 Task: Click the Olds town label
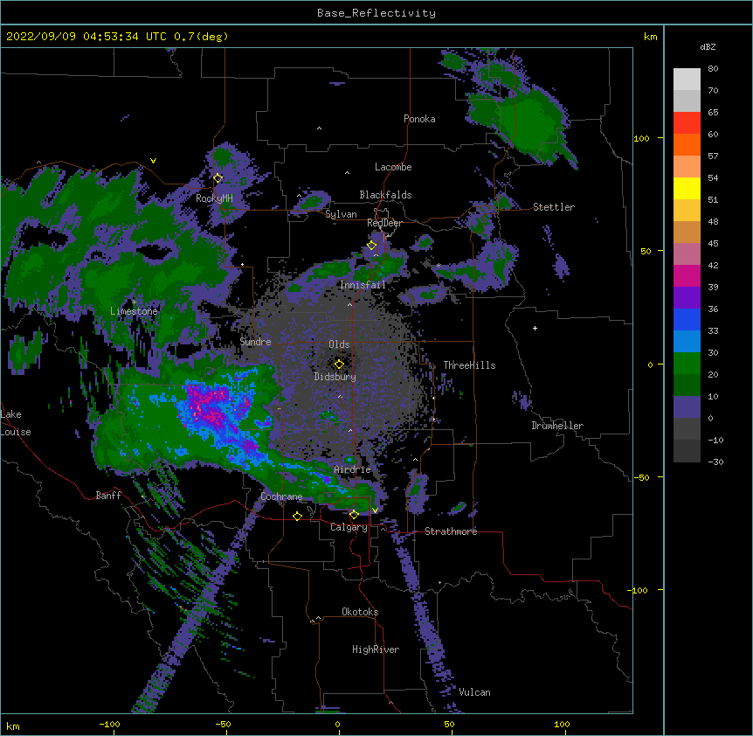tap(339, 344)
